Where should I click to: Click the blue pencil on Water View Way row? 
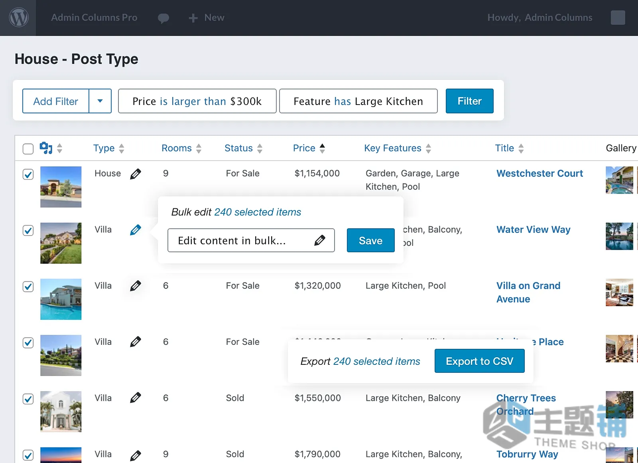click(x=136, y=230)
